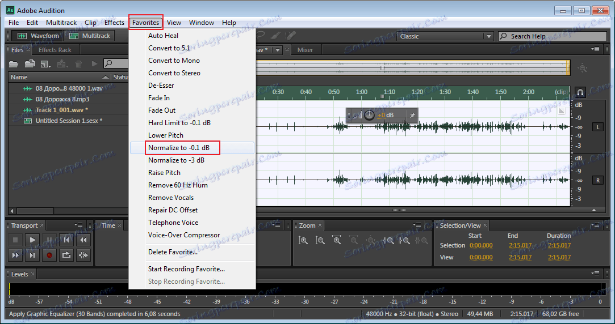Toggle Skip Selection transport button
615x324 pixels.
[83, 255]
